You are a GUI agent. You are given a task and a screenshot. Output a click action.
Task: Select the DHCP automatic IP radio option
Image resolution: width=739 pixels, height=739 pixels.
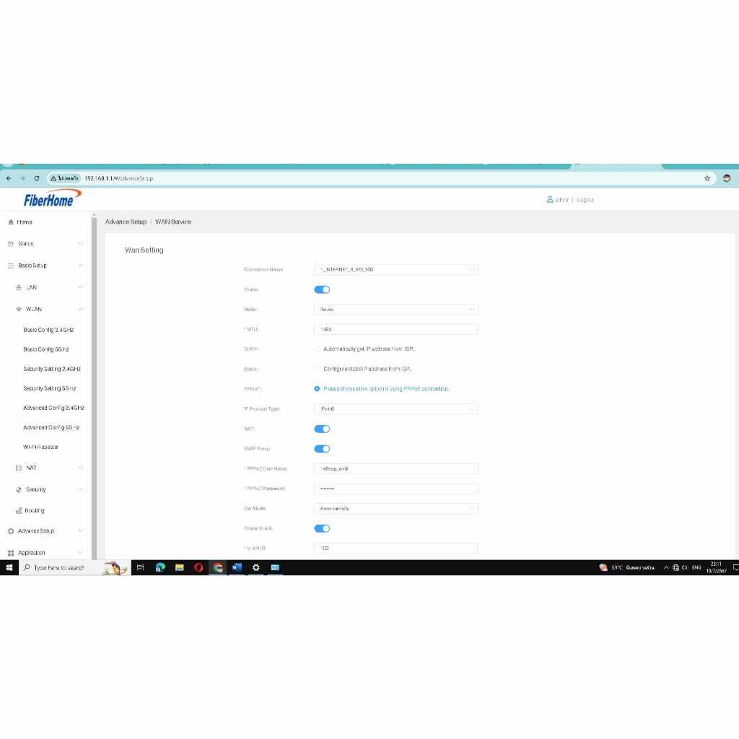pos(317,349)
